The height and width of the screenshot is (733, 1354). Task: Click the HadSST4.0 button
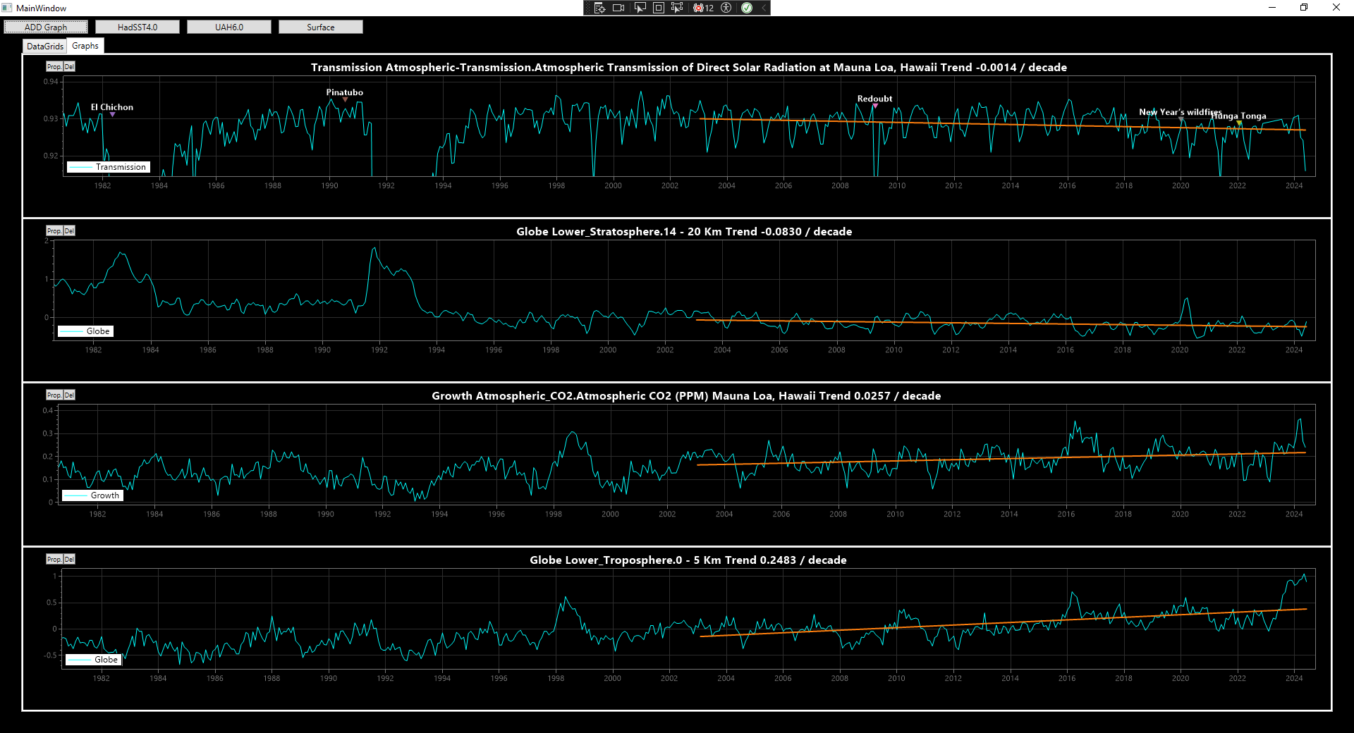[x=138, y=27]
